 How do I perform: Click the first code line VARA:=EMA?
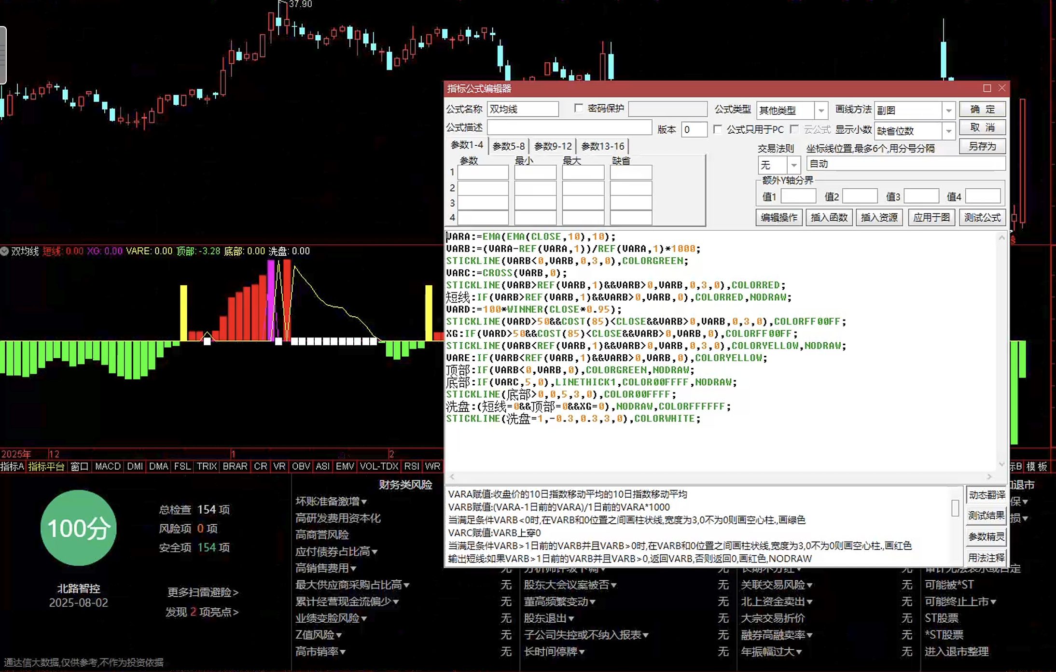click(530, 237)
